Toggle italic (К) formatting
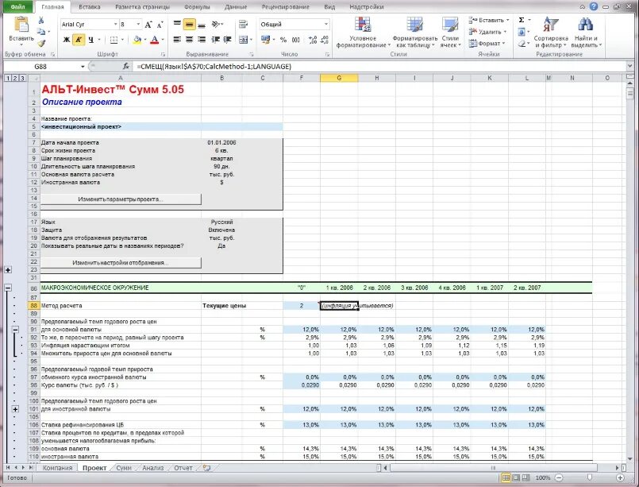The height and width of the screenshot is (487, 639). (79, 40)
